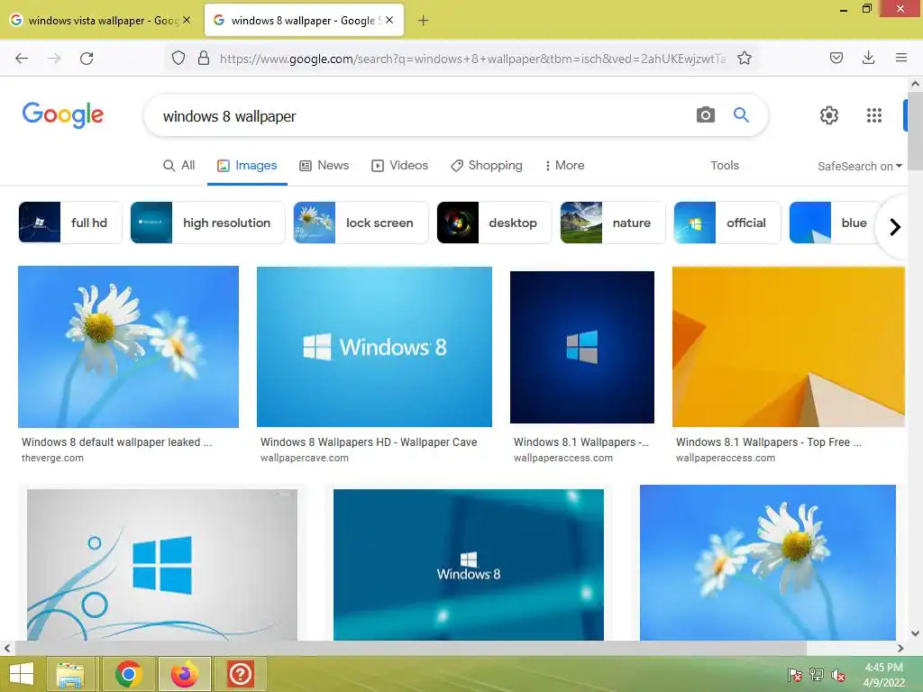This screenshot has height=692, width=923.
Task: Click the forward navigation arrow
Action: tap(54, 59)
